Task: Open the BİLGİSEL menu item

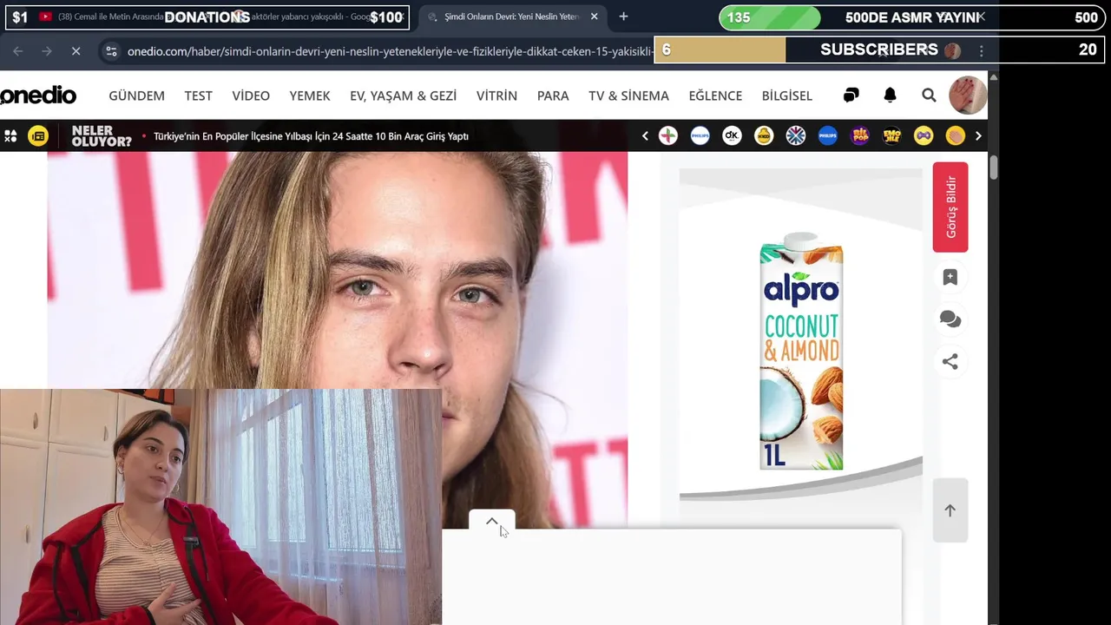Action: pyautogui.click(x=787, y=95)
